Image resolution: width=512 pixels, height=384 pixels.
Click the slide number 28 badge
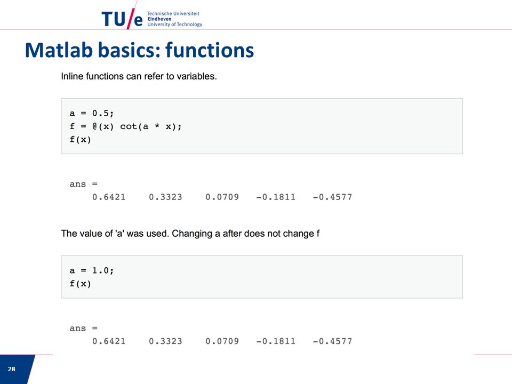click(11, 369)
